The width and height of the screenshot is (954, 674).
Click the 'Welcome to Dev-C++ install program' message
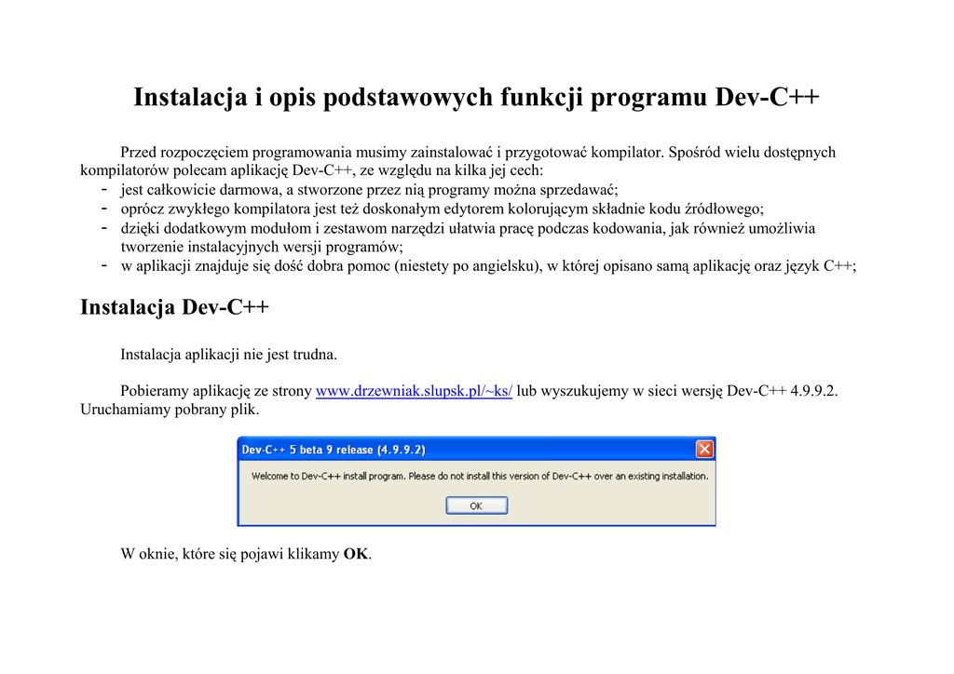pos(480,477)
